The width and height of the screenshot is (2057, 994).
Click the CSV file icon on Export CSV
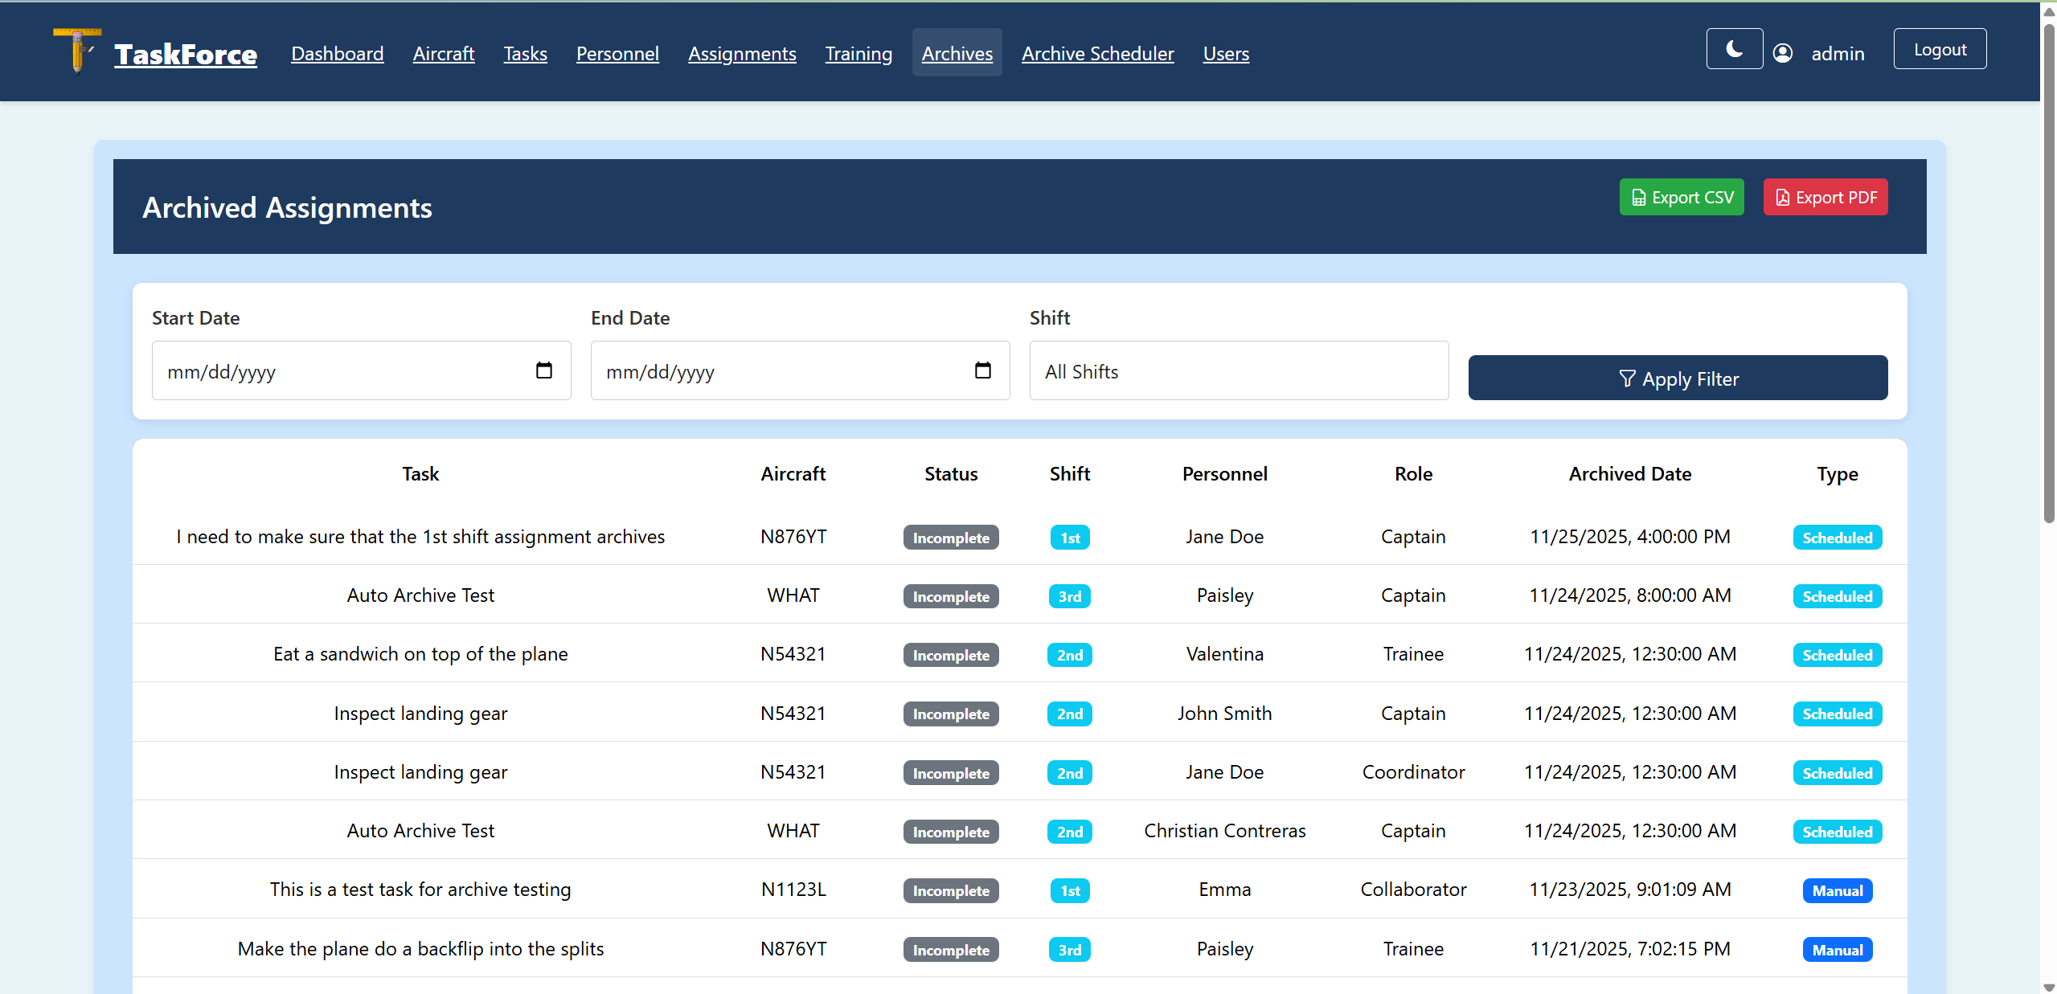(1637, 196)
